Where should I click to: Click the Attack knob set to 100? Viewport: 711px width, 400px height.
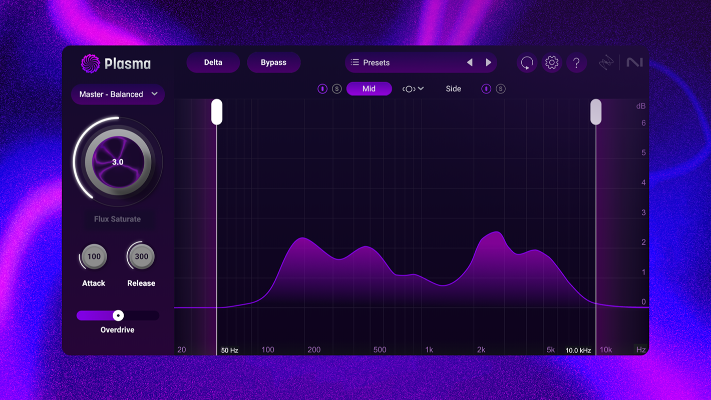[94, 256]
